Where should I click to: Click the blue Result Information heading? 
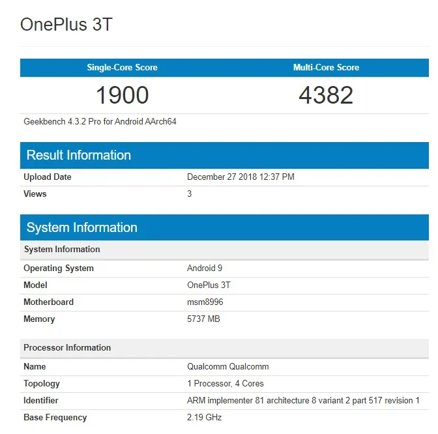[79, 155]
